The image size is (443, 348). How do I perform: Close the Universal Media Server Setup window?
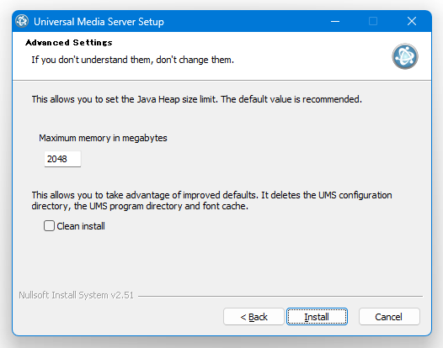click(412, 21)
